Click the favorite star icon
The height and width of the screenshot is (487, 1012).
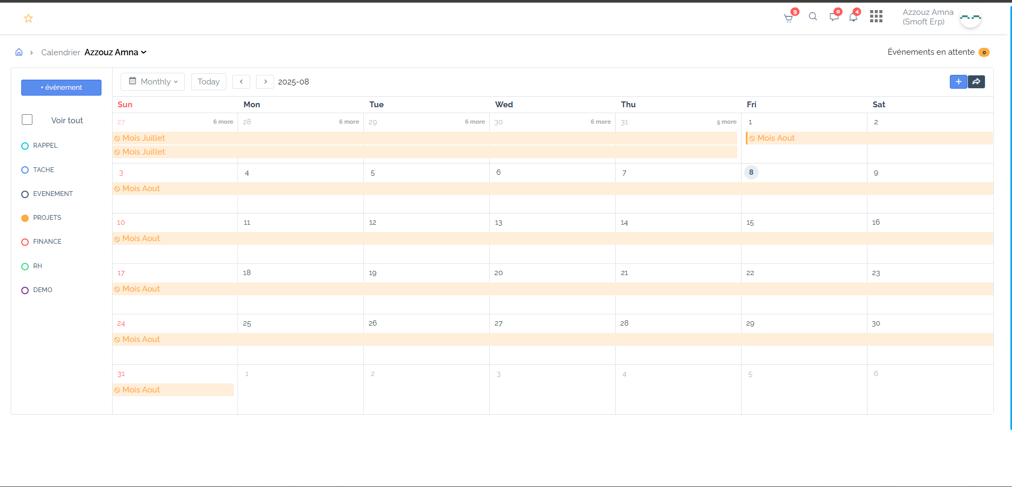click(x=29, y=19)
